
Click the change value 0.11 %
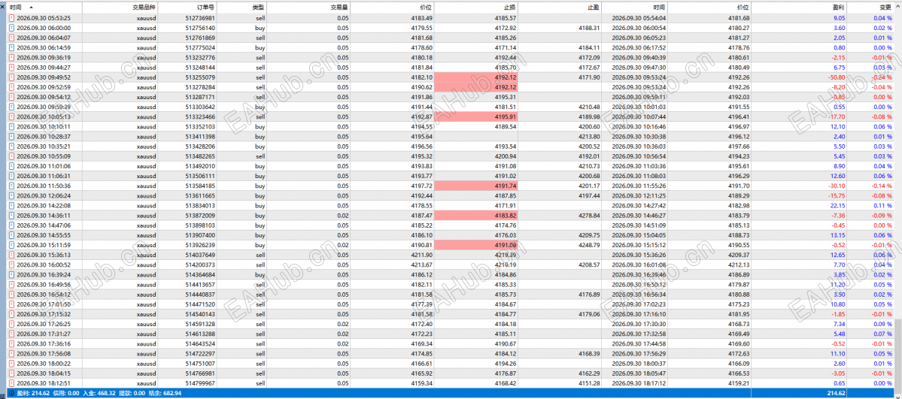coord(883,205)
